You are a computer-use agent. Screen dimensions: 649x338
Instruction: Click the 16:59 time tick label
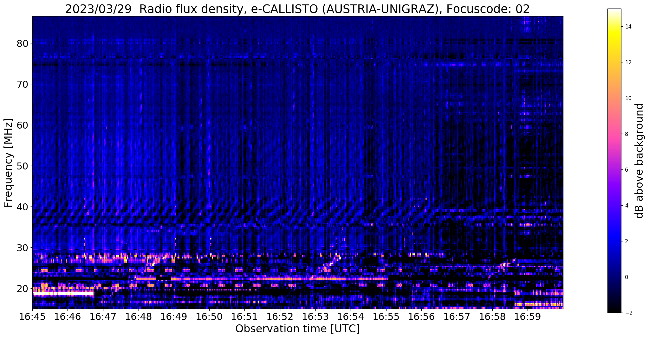coord(527,317)
